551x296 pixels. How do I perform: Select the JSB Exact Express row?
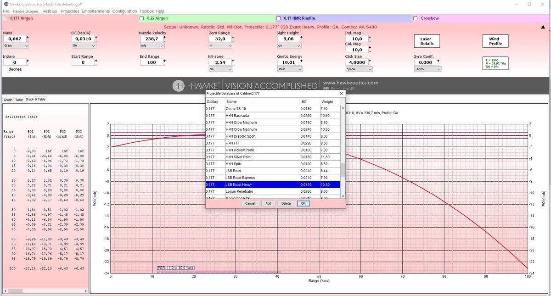tap(273, 178)
